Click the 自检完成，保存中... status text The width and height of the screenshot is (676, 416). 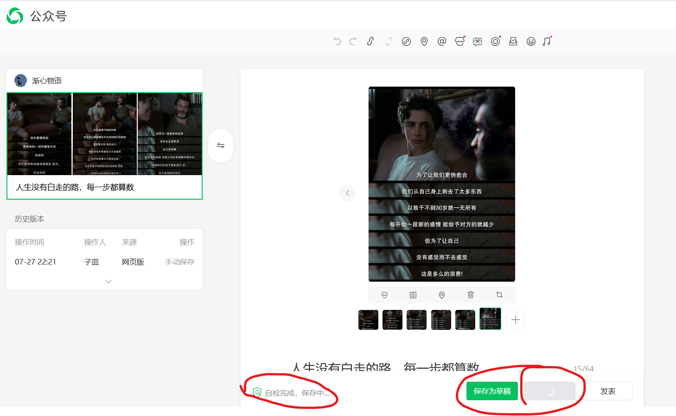point(297,393)
